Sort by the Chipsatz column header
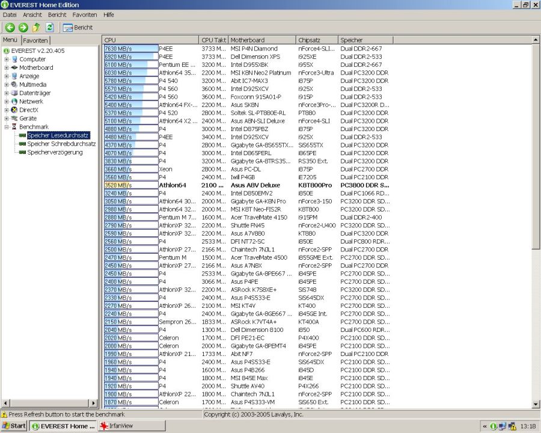Screen dimensions: 541x433 point(317,40)
